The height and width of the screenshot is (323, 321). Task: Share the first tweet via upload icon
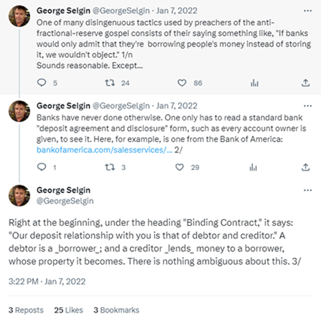(x=305, y=83)
